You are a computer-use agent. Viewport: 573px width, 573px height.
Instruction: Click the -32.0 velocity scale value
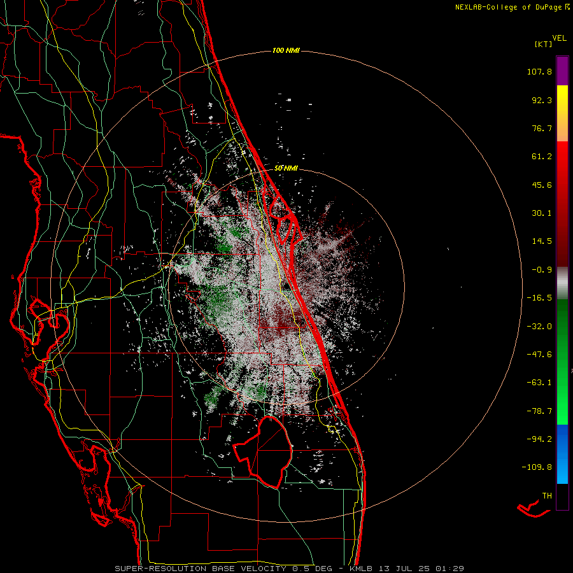tap(539, 327)
